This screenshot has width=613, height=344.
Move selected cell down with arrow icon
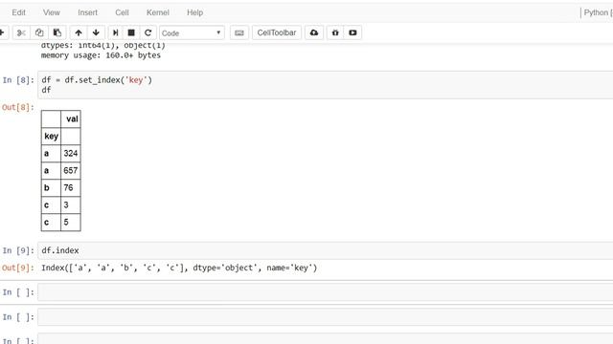pos(96,32)
